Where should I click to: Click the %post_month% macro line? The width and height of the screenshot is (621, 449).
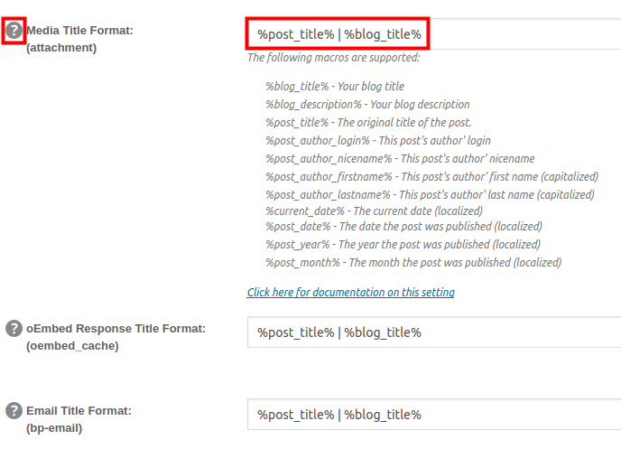point(413,262)
